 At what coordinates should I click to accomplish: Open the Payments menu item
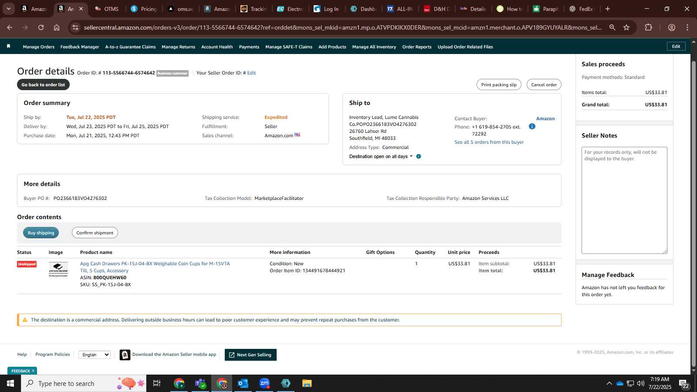(x=249, y=47)
